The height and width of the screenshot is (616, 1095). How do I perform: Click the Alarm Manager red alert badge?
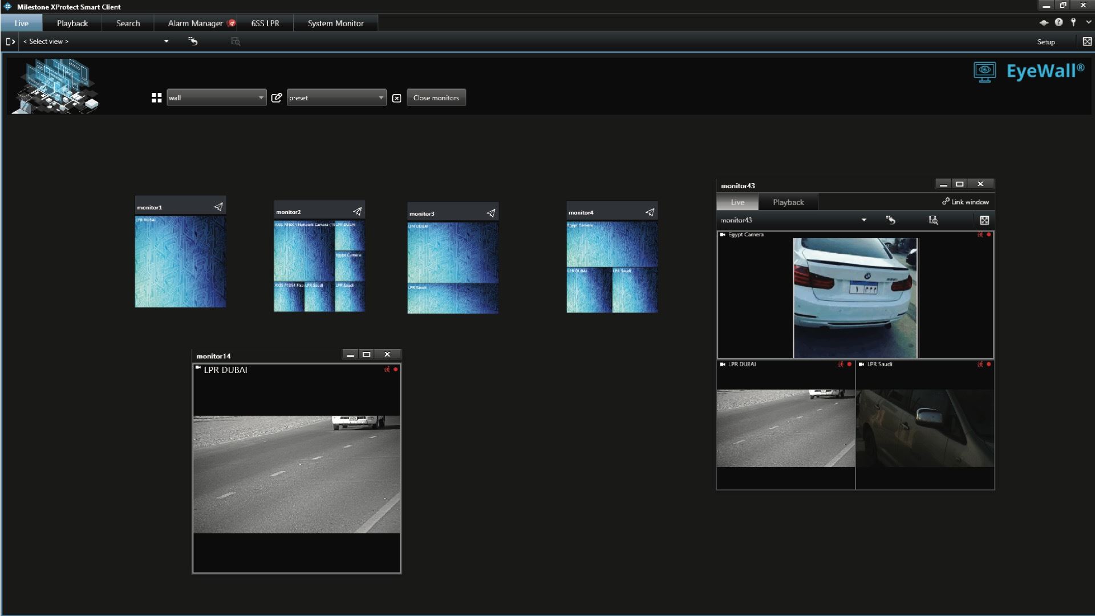click(x=231, y=23)
